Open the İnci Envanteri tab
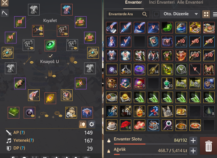The image size is (217, 158). [161, 2]
